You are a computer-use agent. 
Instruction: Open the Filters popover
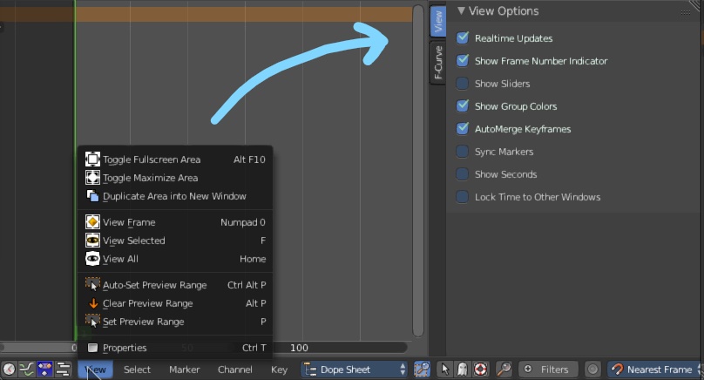click(547, 370)
